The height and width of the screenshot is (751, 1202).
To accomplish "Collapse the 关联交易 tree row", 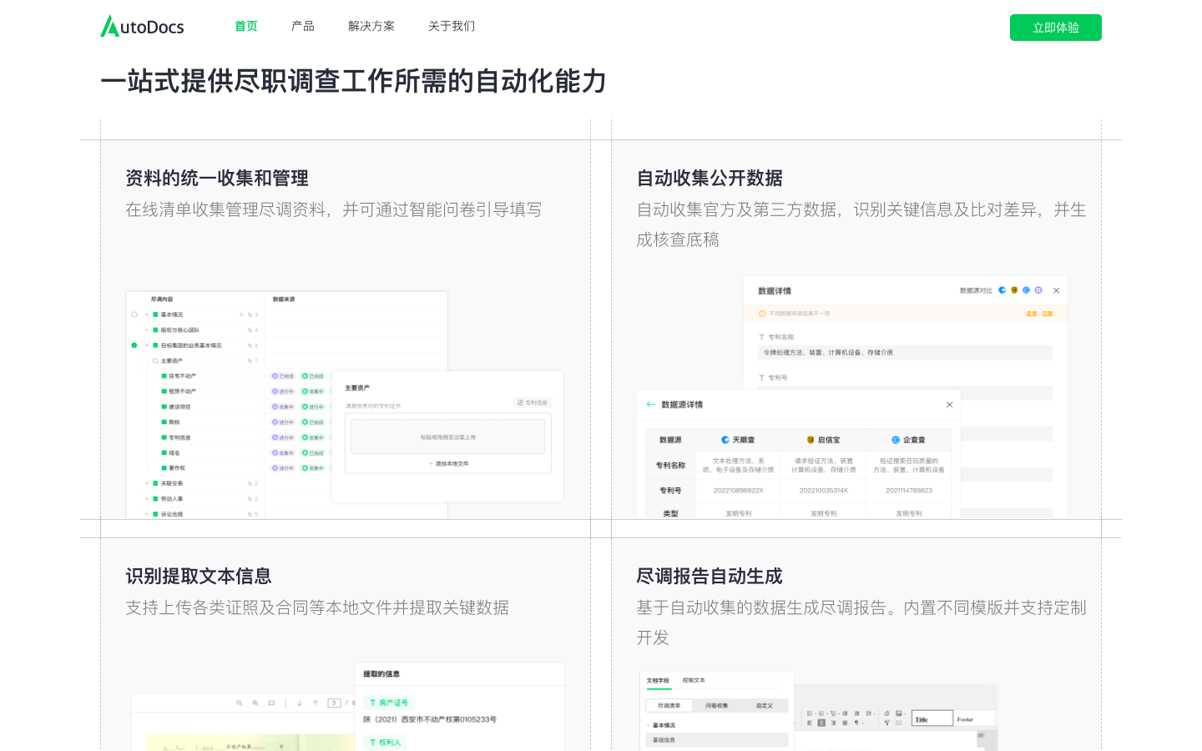I will (147, 484).
